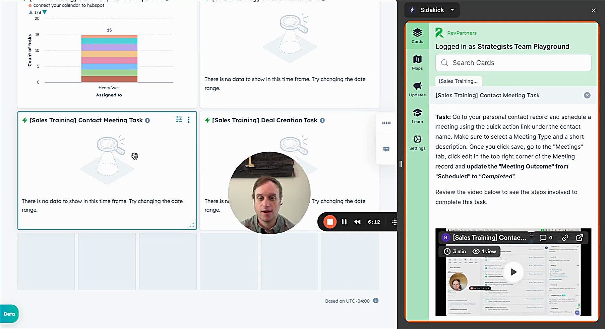Viewport: 605px width, 329px height.
Task: Rewind the screen recording
Action: [x=357, y=222]
